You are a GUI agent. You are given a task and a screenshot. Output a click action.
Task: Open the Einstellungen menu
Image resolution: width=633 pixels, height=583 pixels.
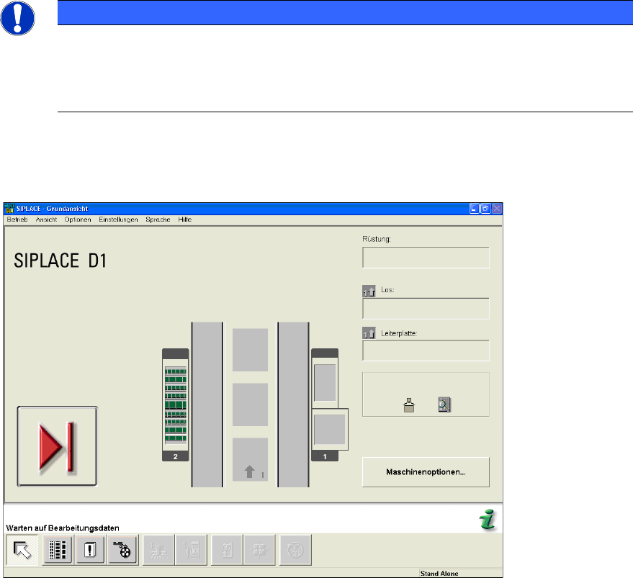click(118, 220)
